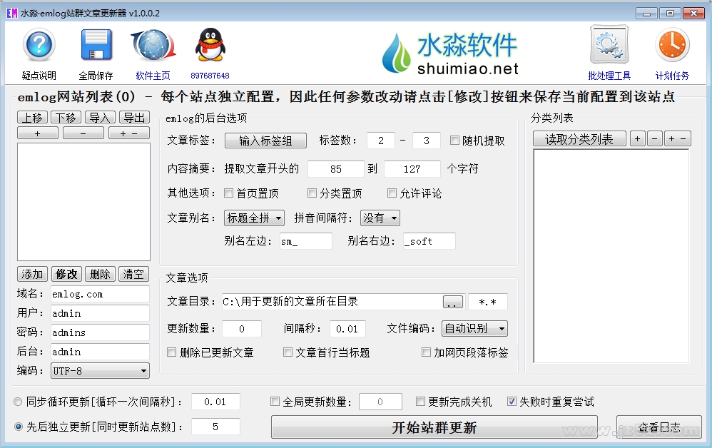This screenshot has width=712, height=448.
Task: Check 文章首行当标题
Action: click(x=288, y=352)
